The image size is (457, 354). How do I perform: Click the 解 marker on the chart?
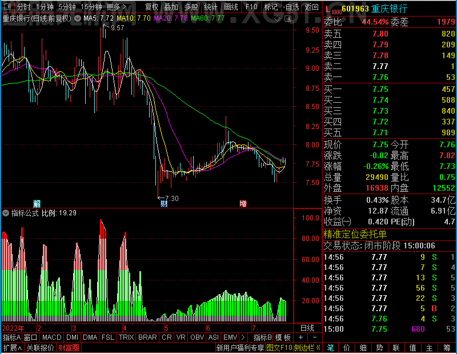(x=37, y=203)
